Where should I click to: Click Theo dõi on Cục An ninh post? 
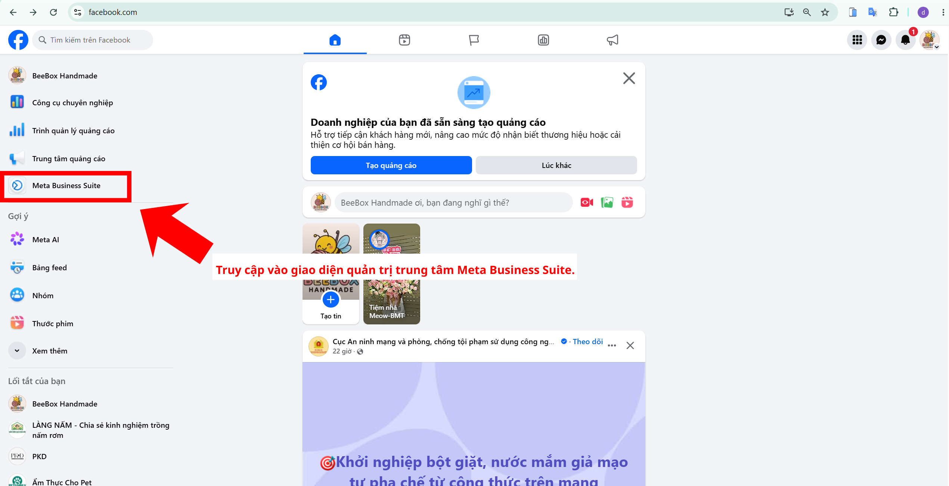point(588,342)
